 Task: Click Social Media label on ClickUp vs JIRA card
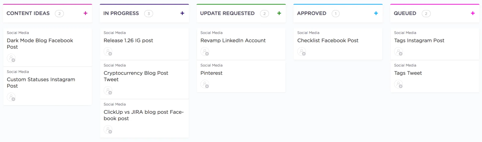click(115, 104)
